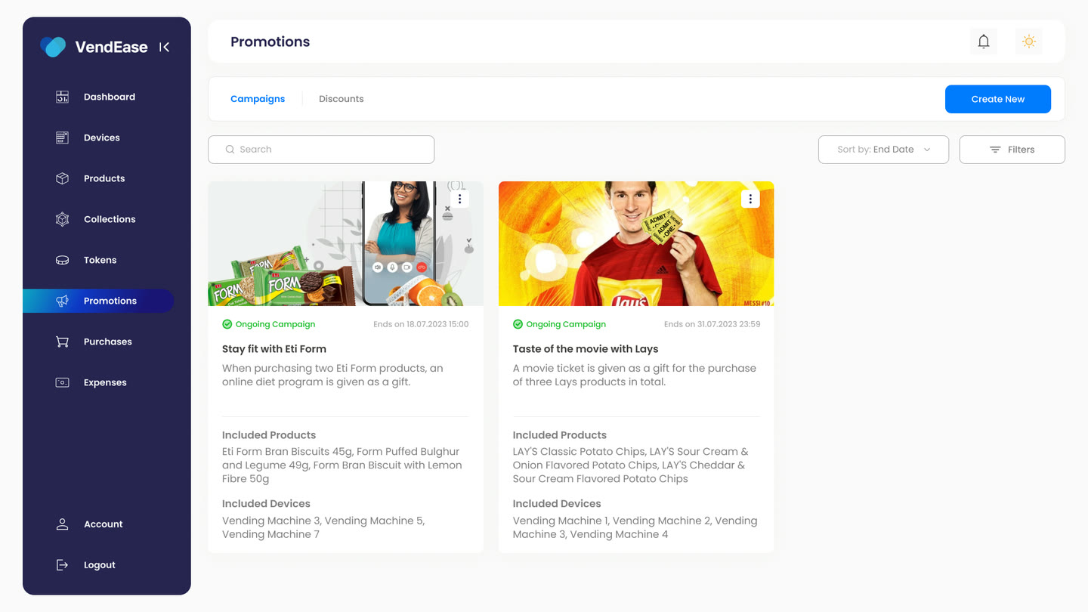This screenshot has width=1088, height=612.
Task: Click the Account person icon
Action: pos(63,524)
